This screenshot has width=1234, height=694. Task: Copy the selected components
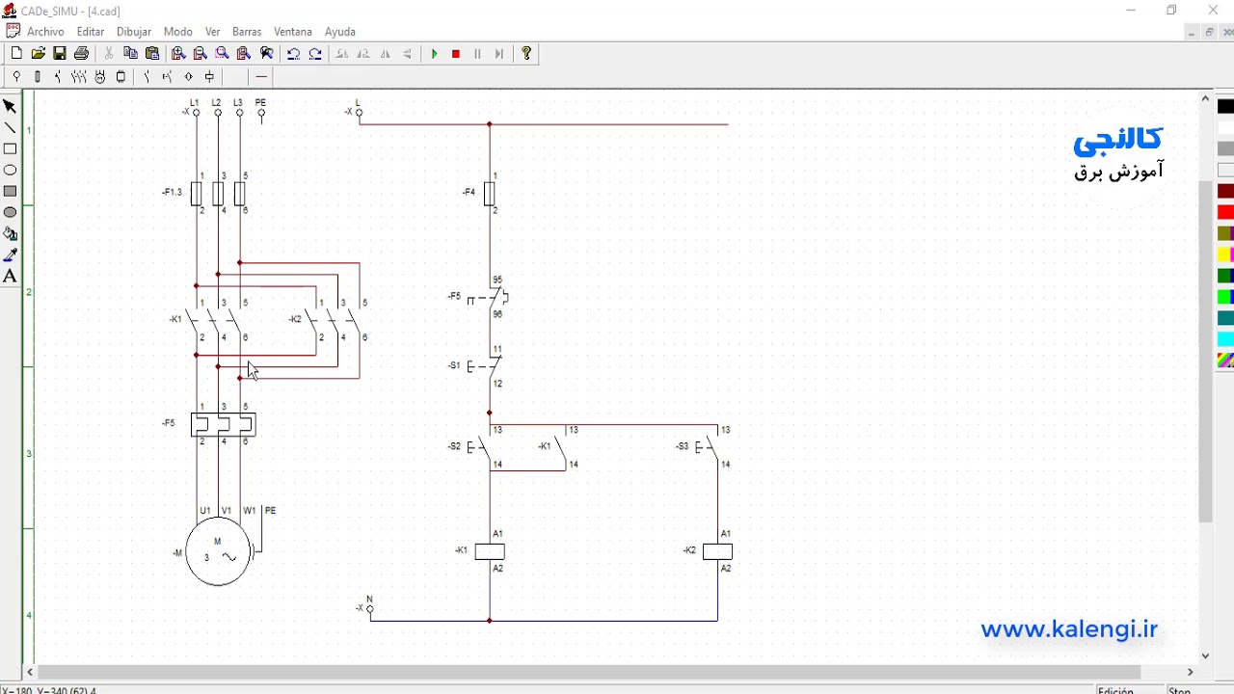(x=131, y=54)
